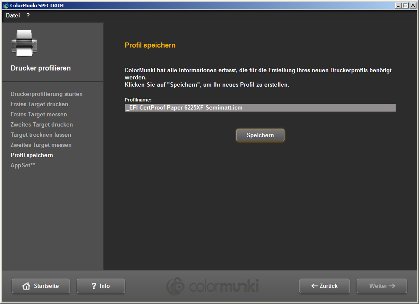Viewport: 419px width, 304px height.
Task: Go back with the Zurück button
Action: point(324,286)
